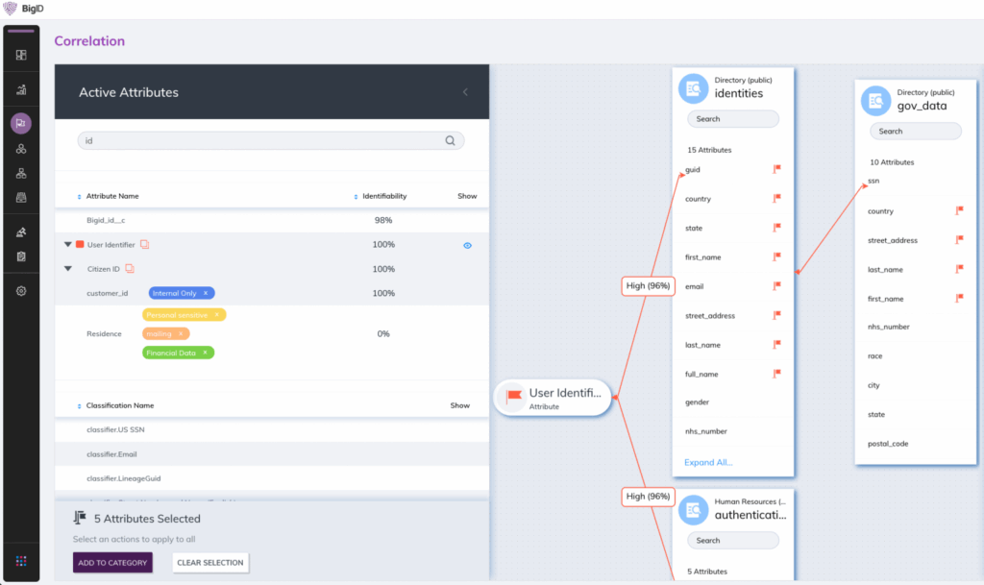Screen dimensions: 984x585
Task: Collapse the Active Attributes panel chevron
Action: [x=465, y=92]
